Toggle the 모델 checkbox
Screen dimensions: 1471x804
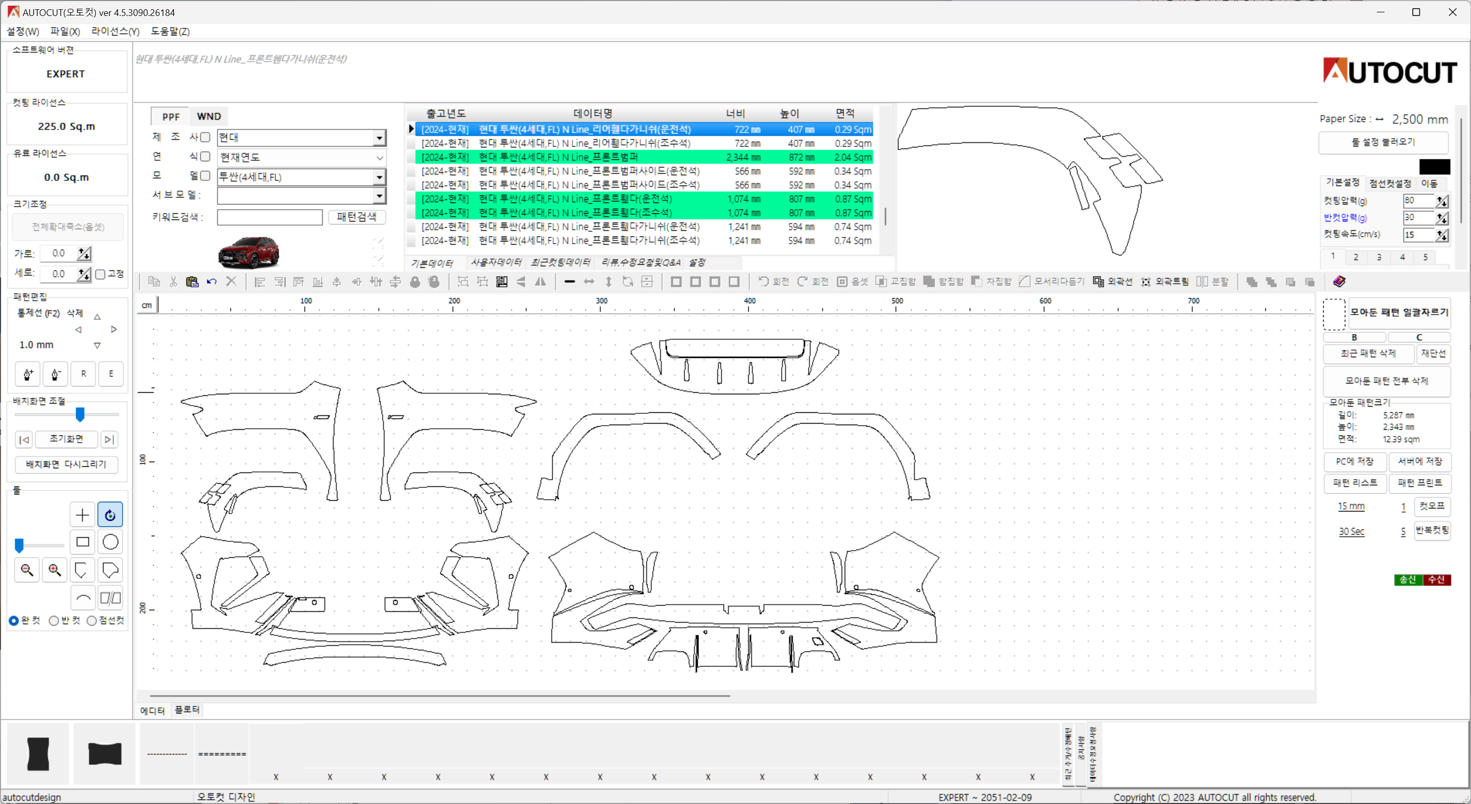click(206, 176)
